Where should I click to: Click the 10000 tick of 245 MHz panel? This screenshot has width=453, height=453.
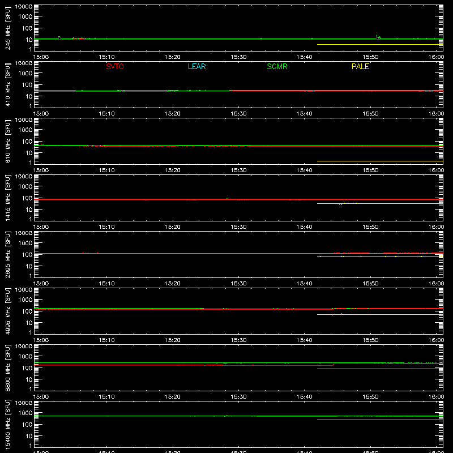24,7
